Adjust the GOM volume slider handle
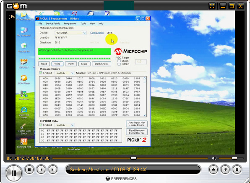 (234, 158)
